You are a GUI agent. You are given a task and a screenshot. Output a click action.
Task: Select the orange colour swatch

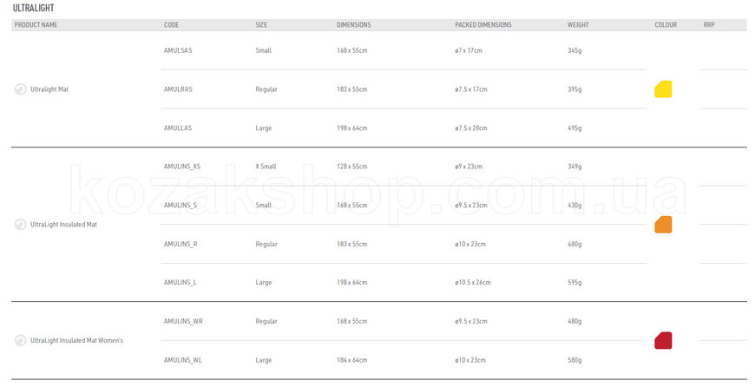[x=663, y=225]
